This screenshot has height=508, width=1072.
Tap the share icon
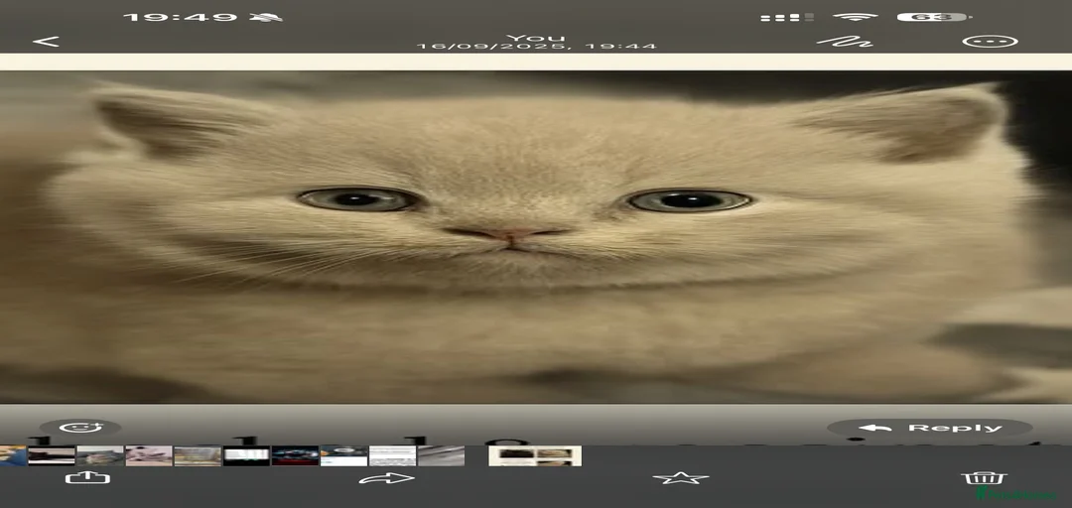pos(87,479)
